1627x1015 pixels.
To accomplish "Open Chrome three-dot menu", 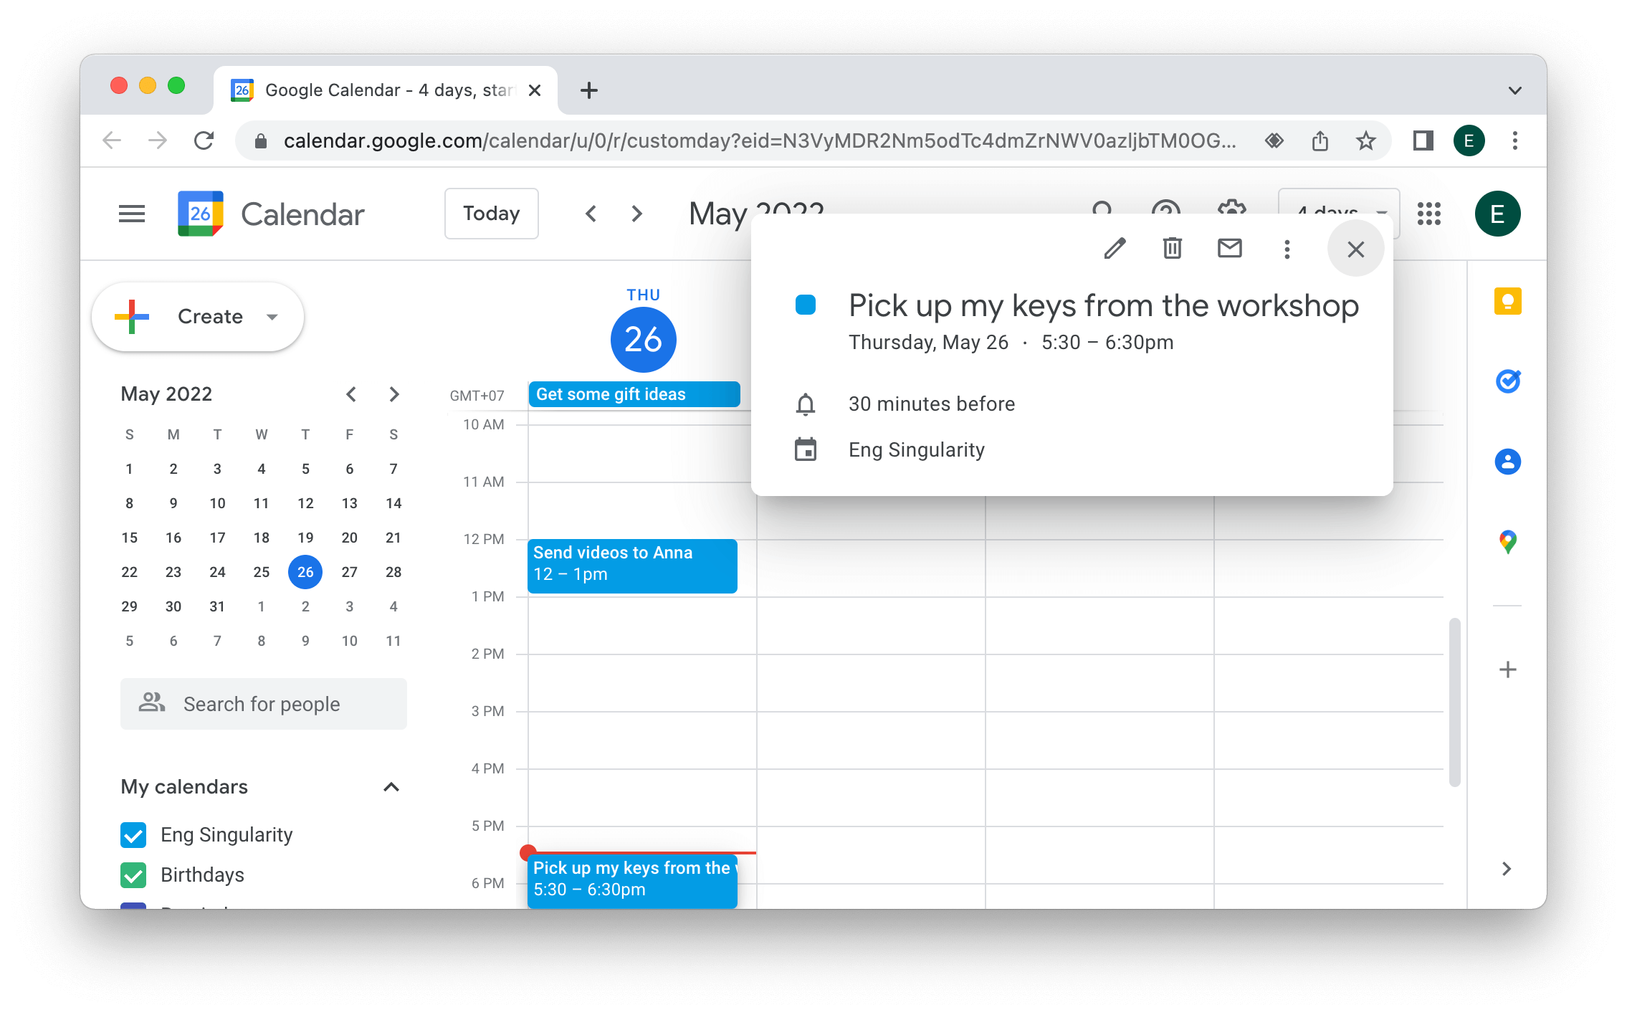I will click(x=1514, y=140).
